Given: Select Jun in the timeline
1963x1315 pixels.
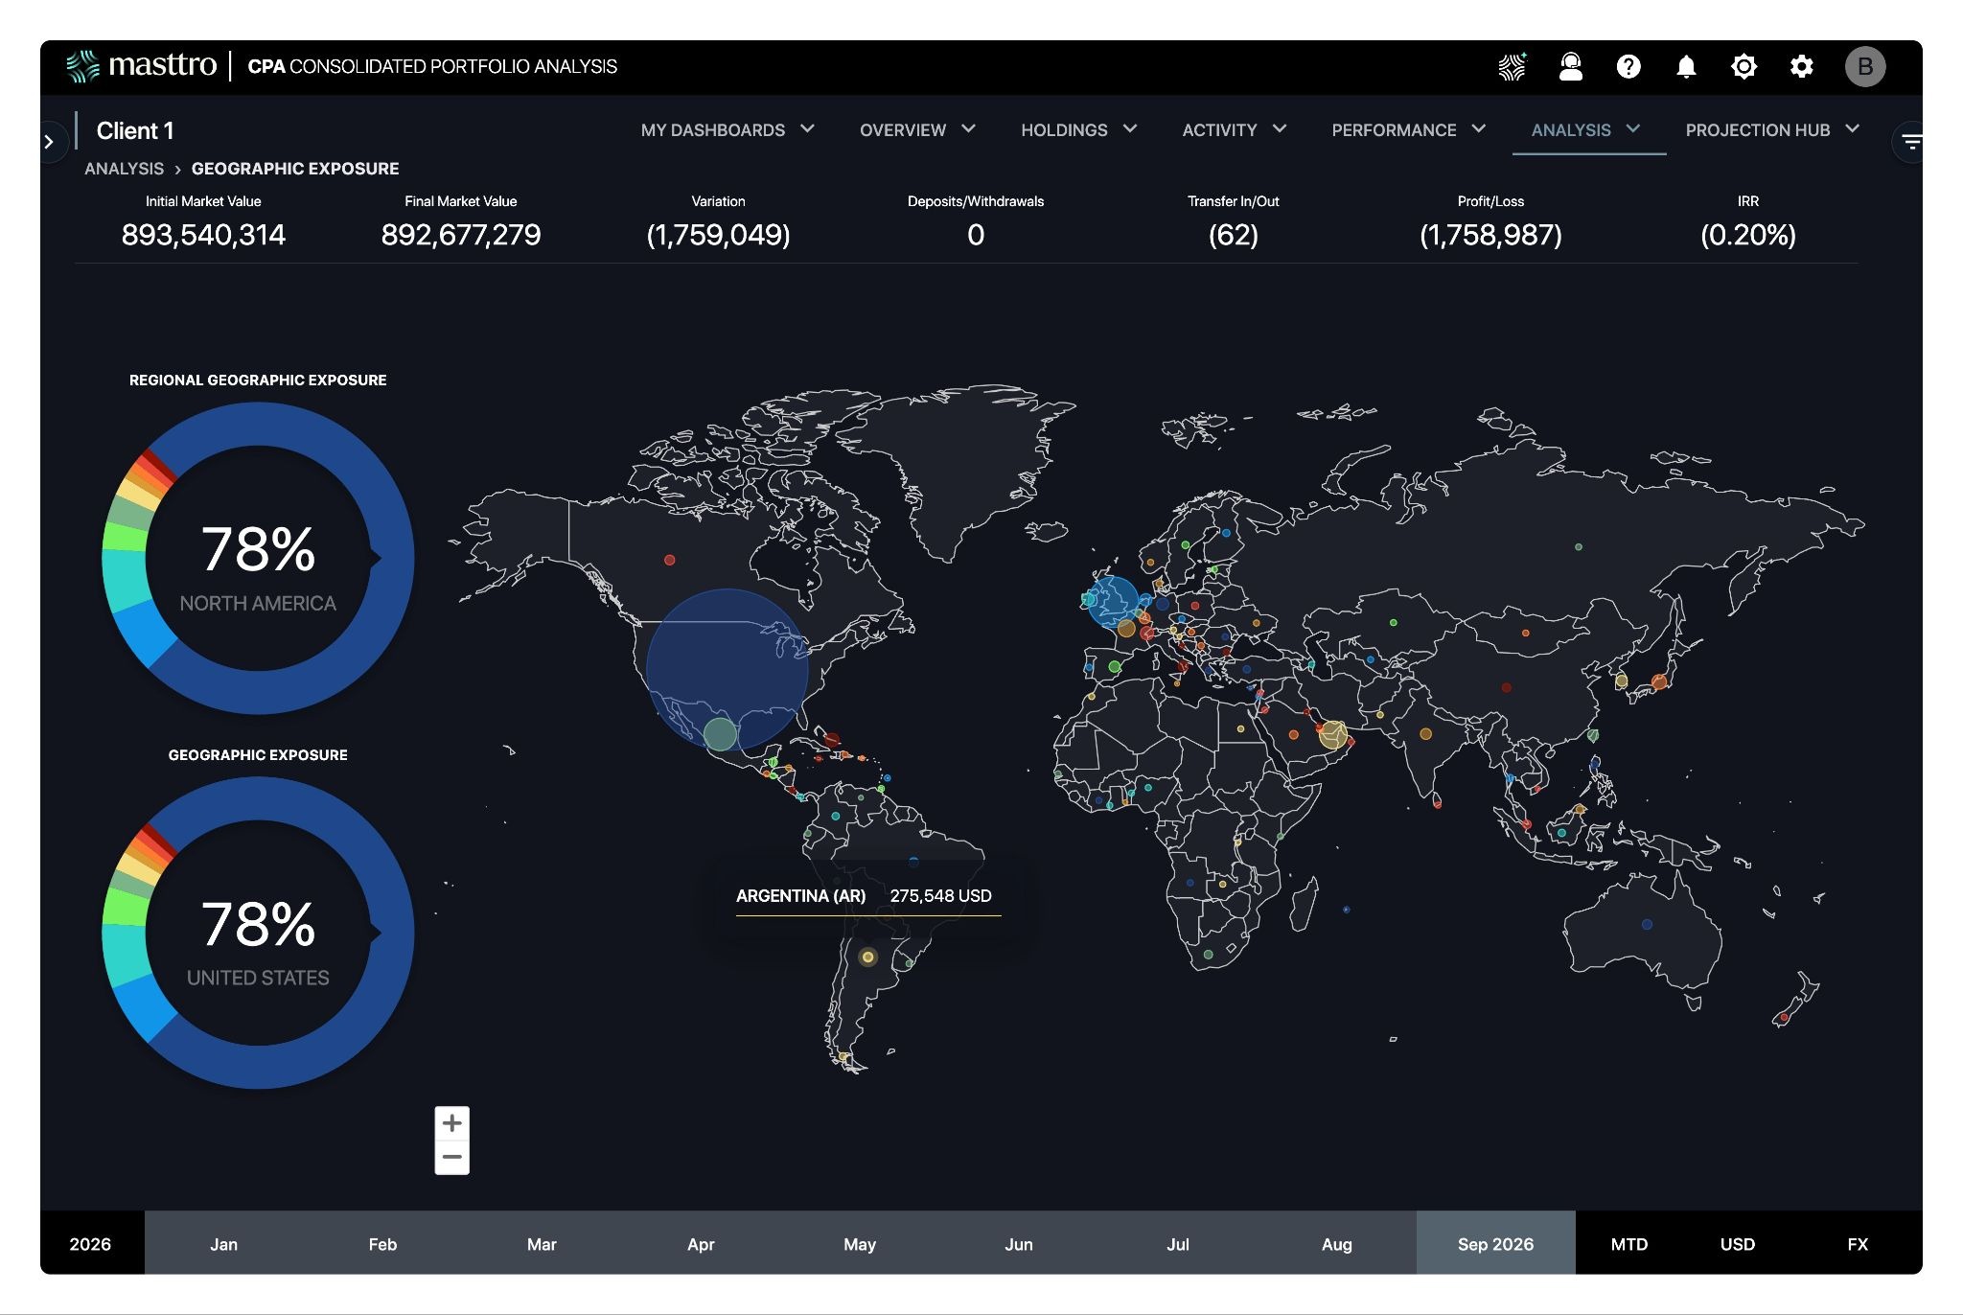Looking at the screenshot, I should pos(1019,1244).
